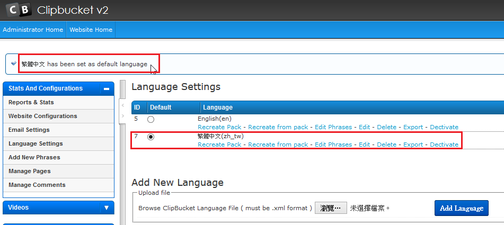Click Recreate from pack for 繁體中文
The width and height of the screenshot is (504, 225).
coord(278,145)
